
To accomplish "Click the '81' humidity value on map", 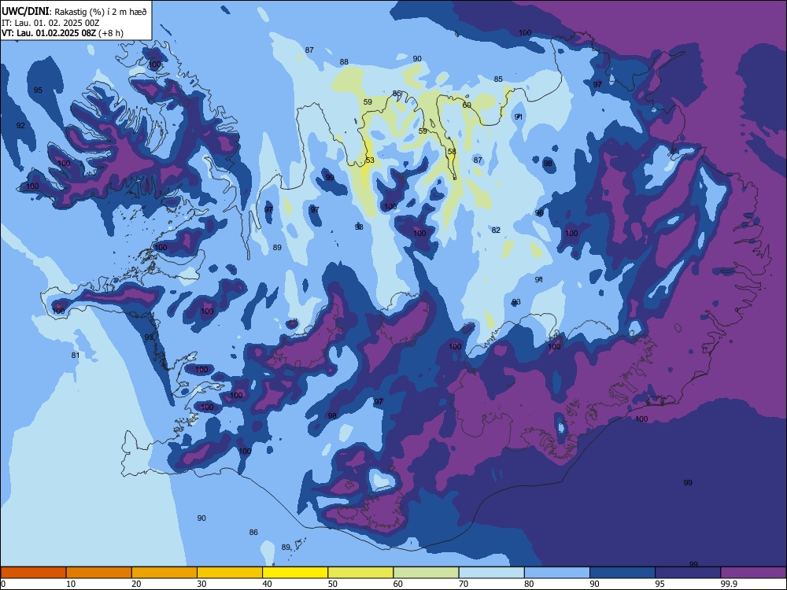I will 76,355.
